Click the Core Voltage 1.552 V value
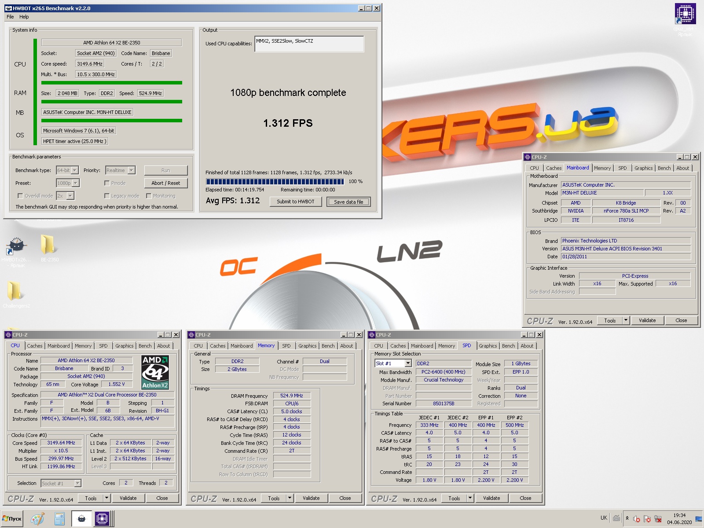This screenshot has height=528, width=704. coord(117,384)
